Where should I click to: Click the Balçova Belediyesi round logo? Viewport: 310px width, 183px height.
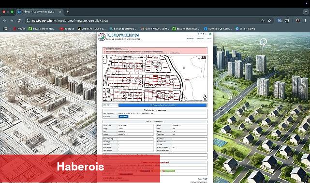coord(102,37)
